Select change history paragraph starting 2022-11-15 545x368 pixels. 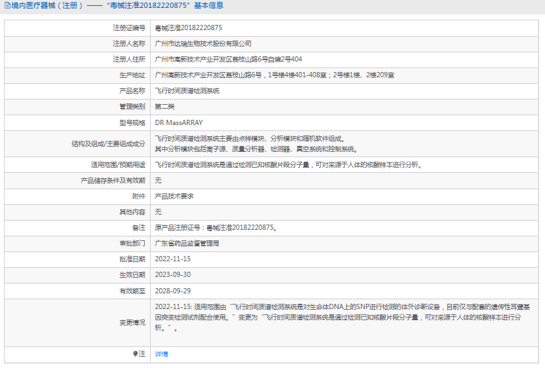point(343,318)
